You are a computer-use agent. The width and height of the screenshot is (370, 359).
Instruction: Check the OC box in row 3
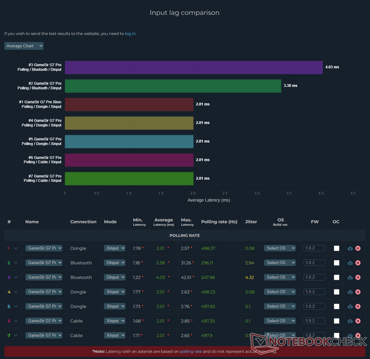(x=337, y=277)
